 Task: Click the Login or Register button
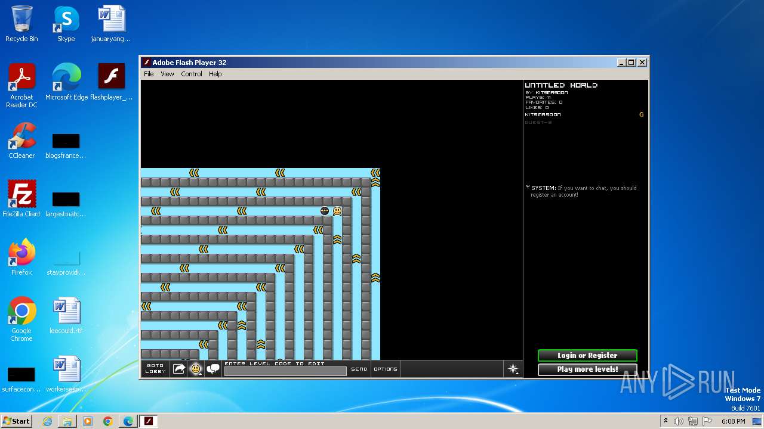click(x=587, y=355)
